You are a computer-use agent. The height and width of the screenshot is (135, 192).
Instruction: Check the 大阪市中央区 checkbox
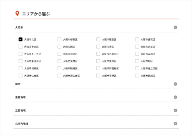pos(21,47)
